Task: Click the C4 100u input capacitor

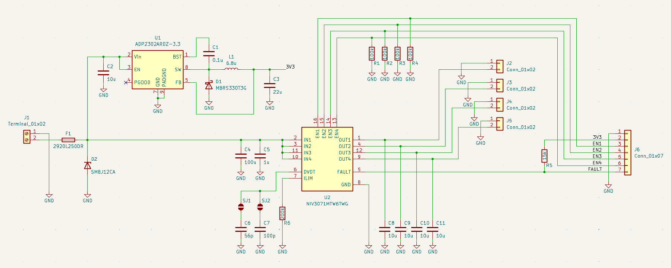Action: pyautogui.click(x=241, y=156)
